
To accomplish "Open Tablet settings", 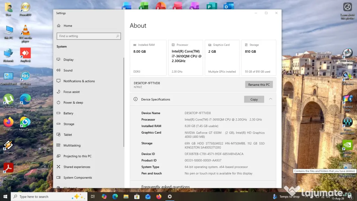I will (89, 134).
